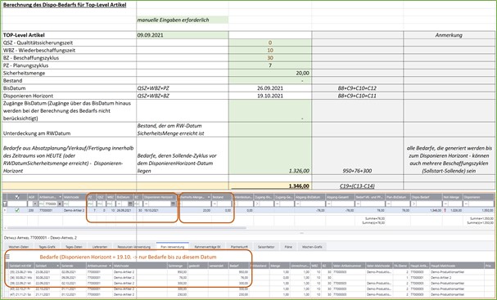
Task: Click the greater-than operator icon in Dispo-Bedarf filter
Action: (413, 204)
